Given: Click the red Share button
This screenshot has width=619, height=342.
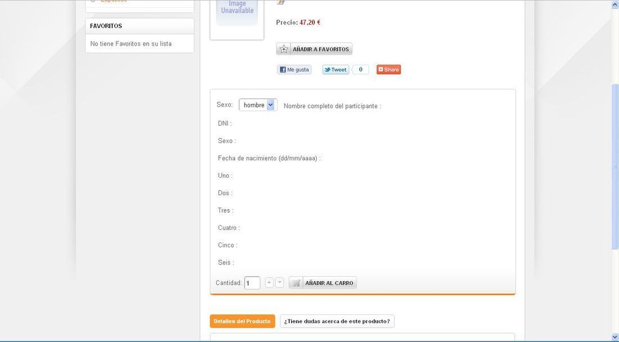Looking at the screenshot, I should tap(388, 70).
